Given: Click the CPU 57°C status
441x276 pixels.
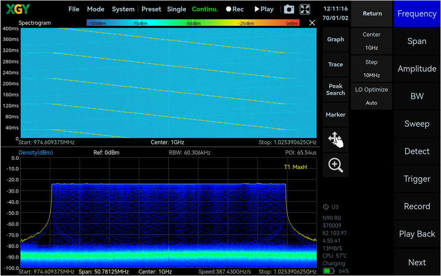Looking at the screenshot, I should point(335,256).
